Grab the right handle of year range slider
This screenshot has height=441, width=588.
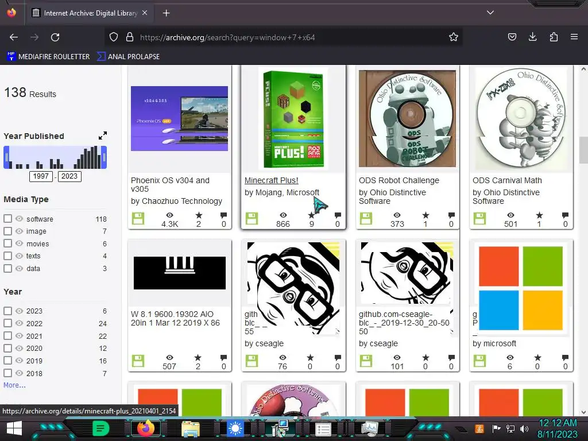(105, 157)
